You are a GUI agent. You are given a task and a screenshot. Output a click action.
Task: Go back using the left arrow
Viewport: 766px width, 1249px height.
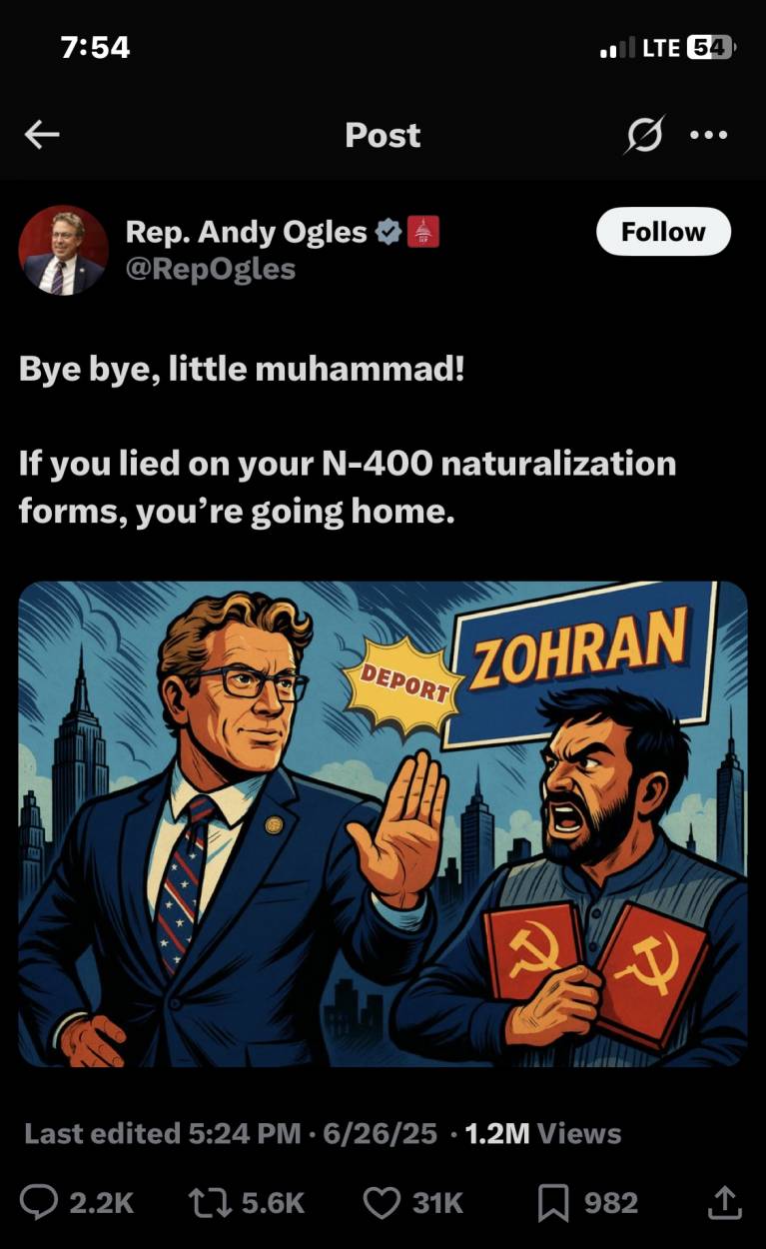pyautogui.click(x=42, y=135)
